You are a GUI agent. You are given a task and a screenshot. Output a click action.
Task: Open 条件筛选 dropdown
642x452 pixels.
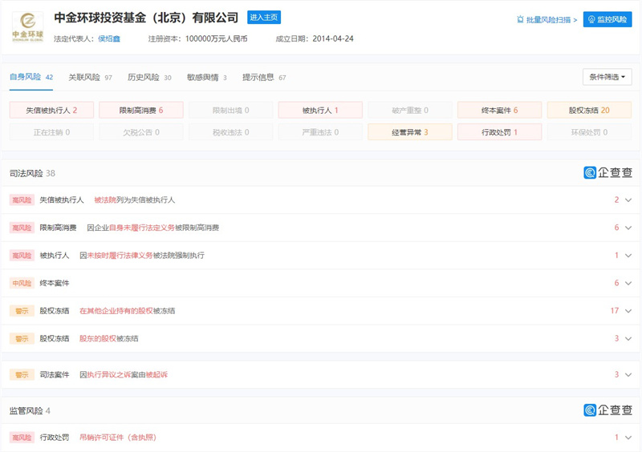click(x=607, y=77)
